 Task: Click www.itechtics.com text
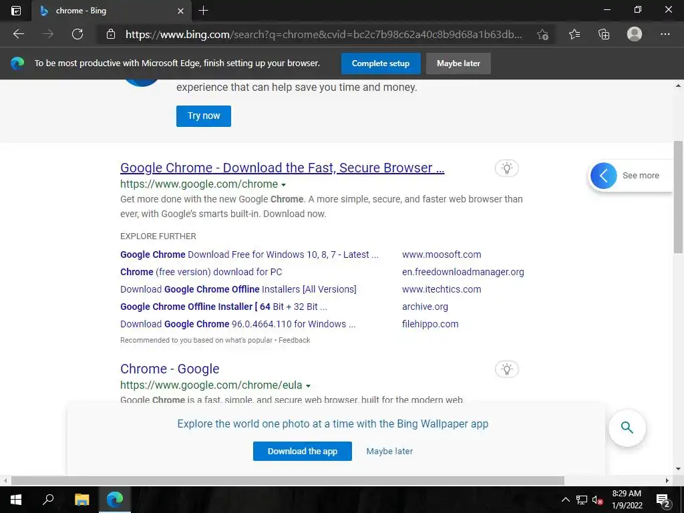[442, 289]
